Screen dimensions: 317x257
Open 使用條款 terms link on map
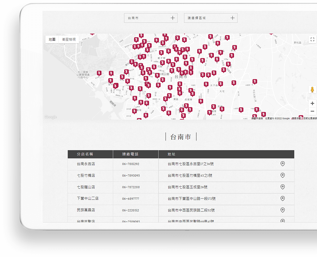pos(296,118)
